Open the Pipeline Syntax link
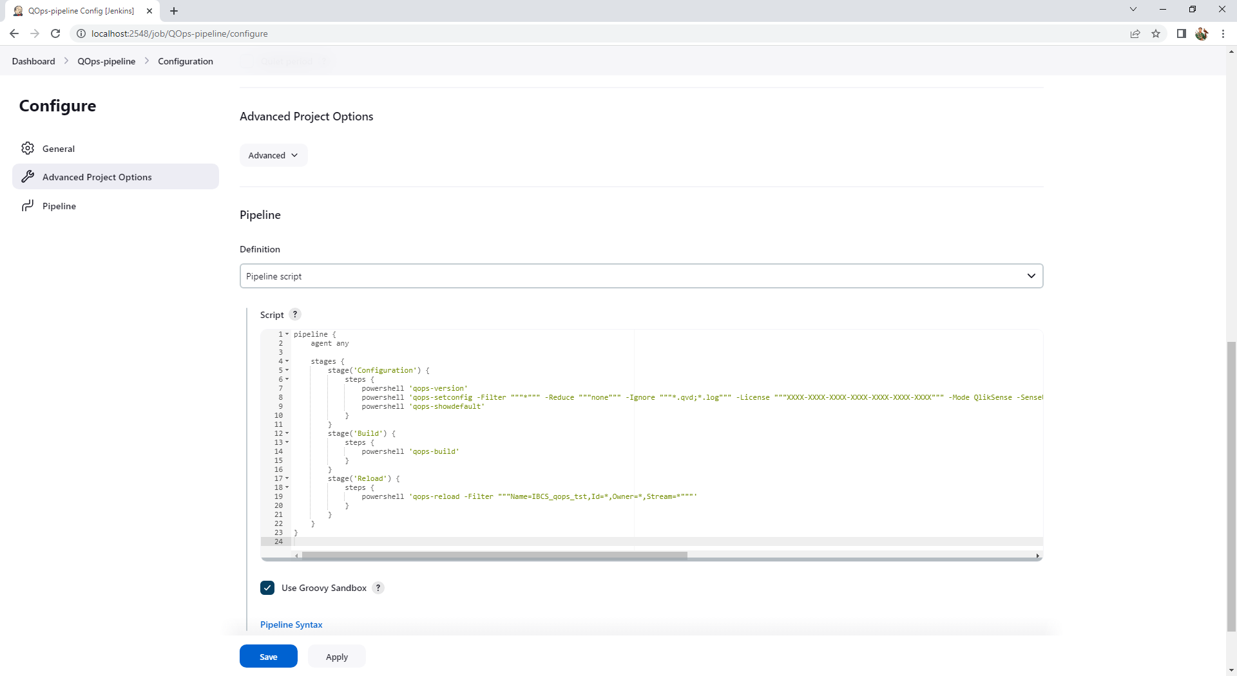 click(x=291, y=624)
